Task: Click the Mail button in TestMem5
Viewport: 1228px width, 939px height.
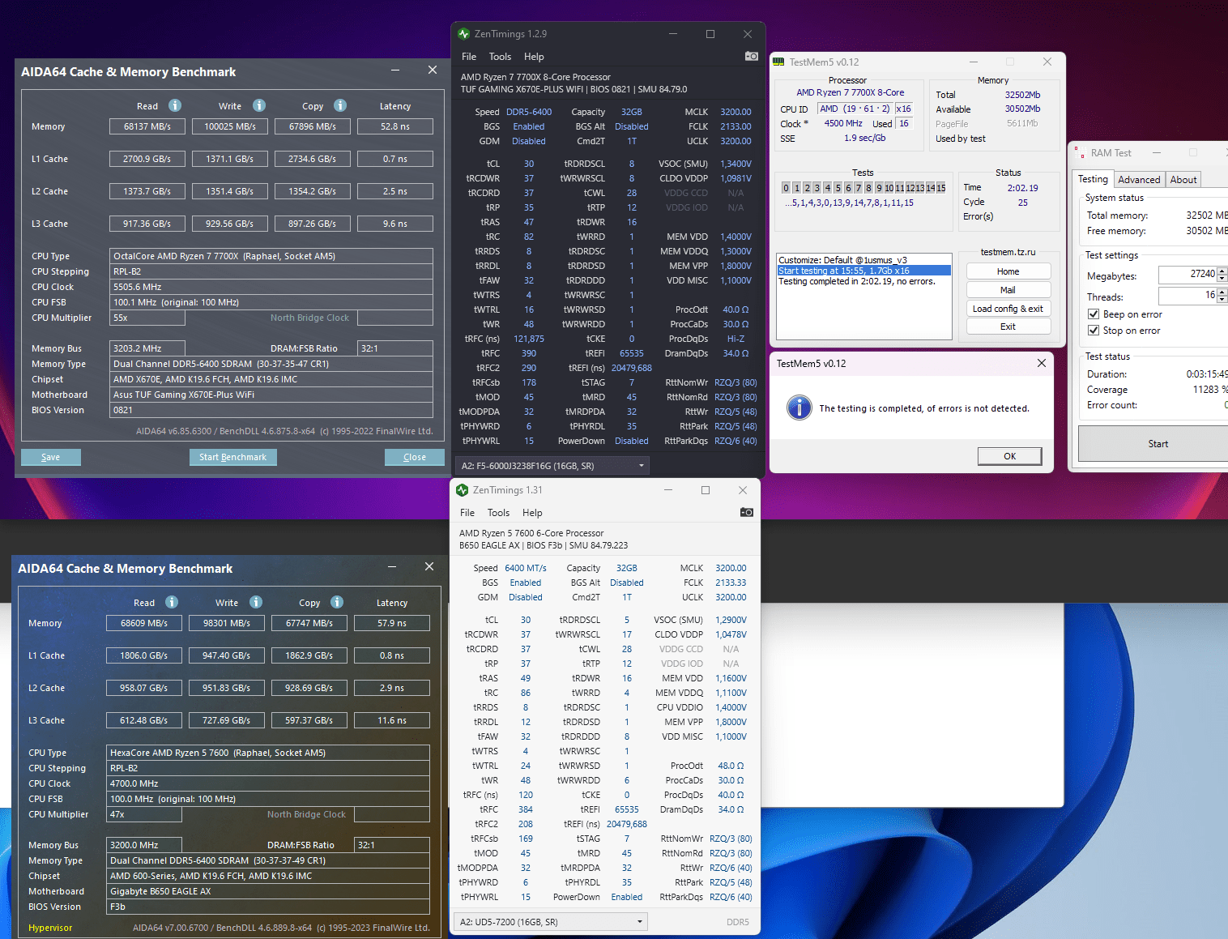Action: [x=1008, y=290]
